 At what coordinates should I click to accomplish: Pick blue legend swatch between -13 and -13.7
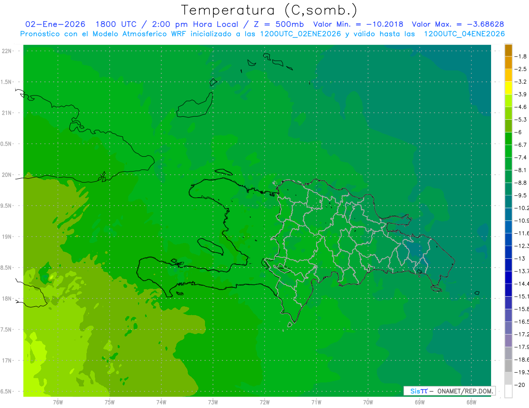508,265
